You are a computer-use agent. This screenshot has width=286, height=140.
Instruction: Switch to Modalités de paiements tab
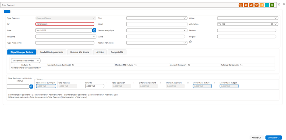(52, 52)
